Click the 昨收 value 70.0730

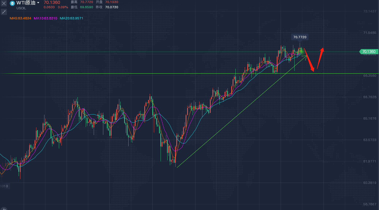pos(112,7)
